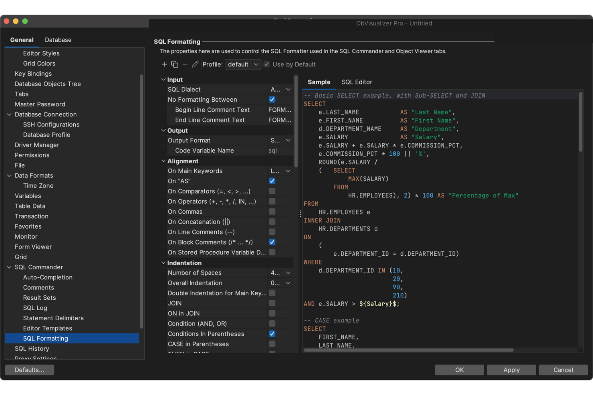Uncheck No Formatting Between
This screenshot has height=395, width=593.
click(x=272, y=99)
